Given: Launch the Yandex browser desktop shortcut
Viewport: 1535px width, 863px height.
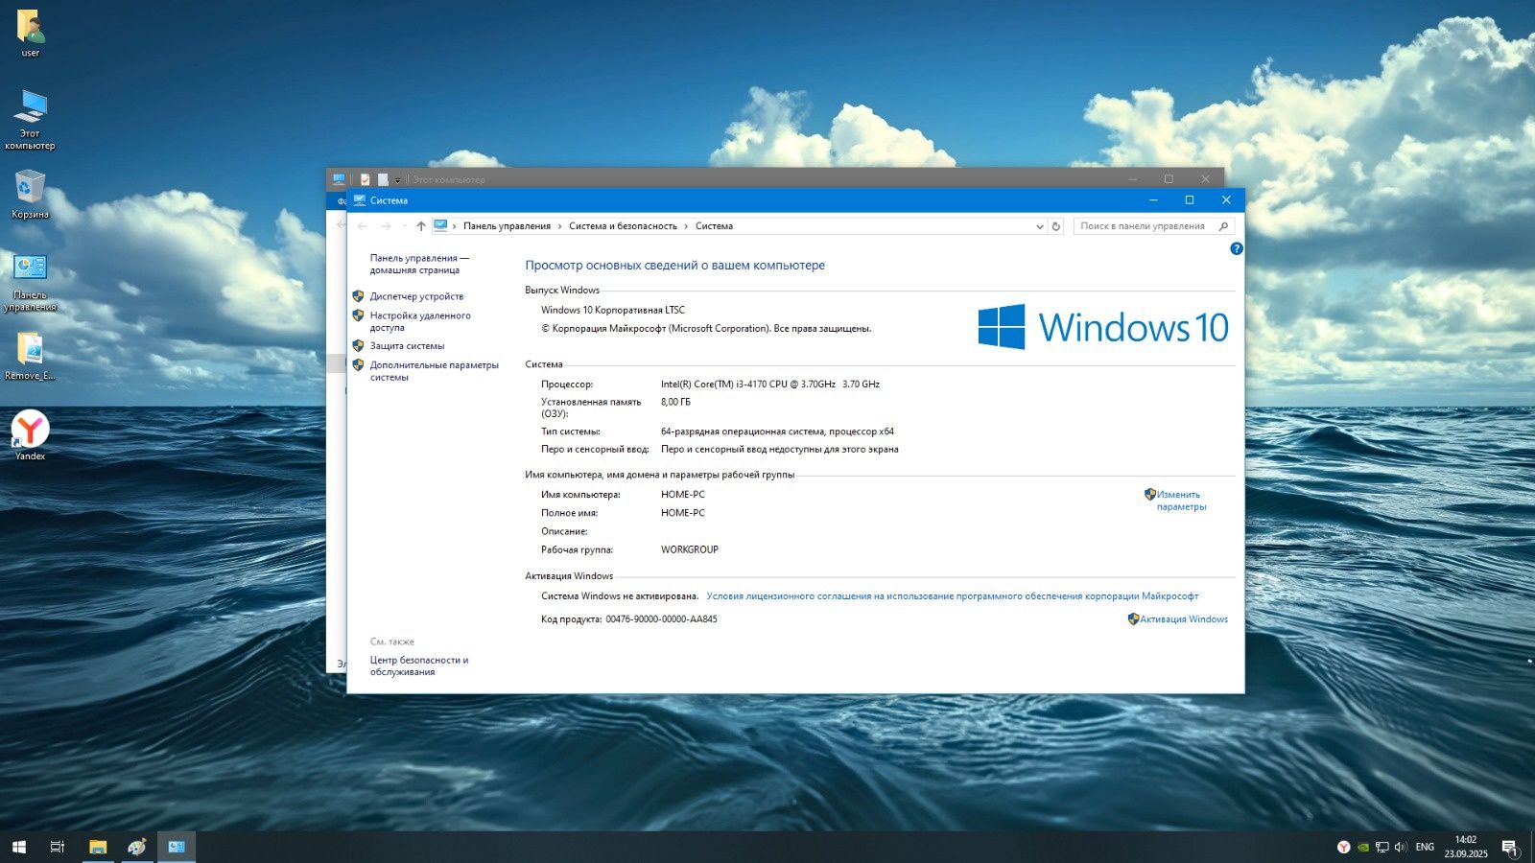Looking at the screenshot, I should point(30,435).
